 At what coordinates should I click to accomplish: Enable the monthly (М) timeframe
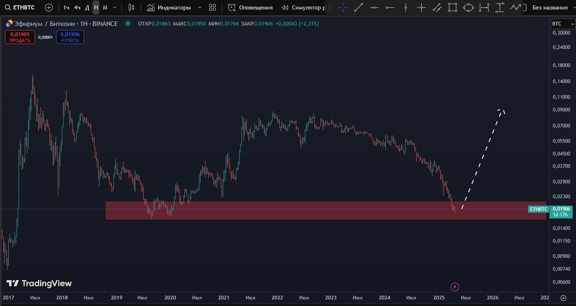(104, 7)
